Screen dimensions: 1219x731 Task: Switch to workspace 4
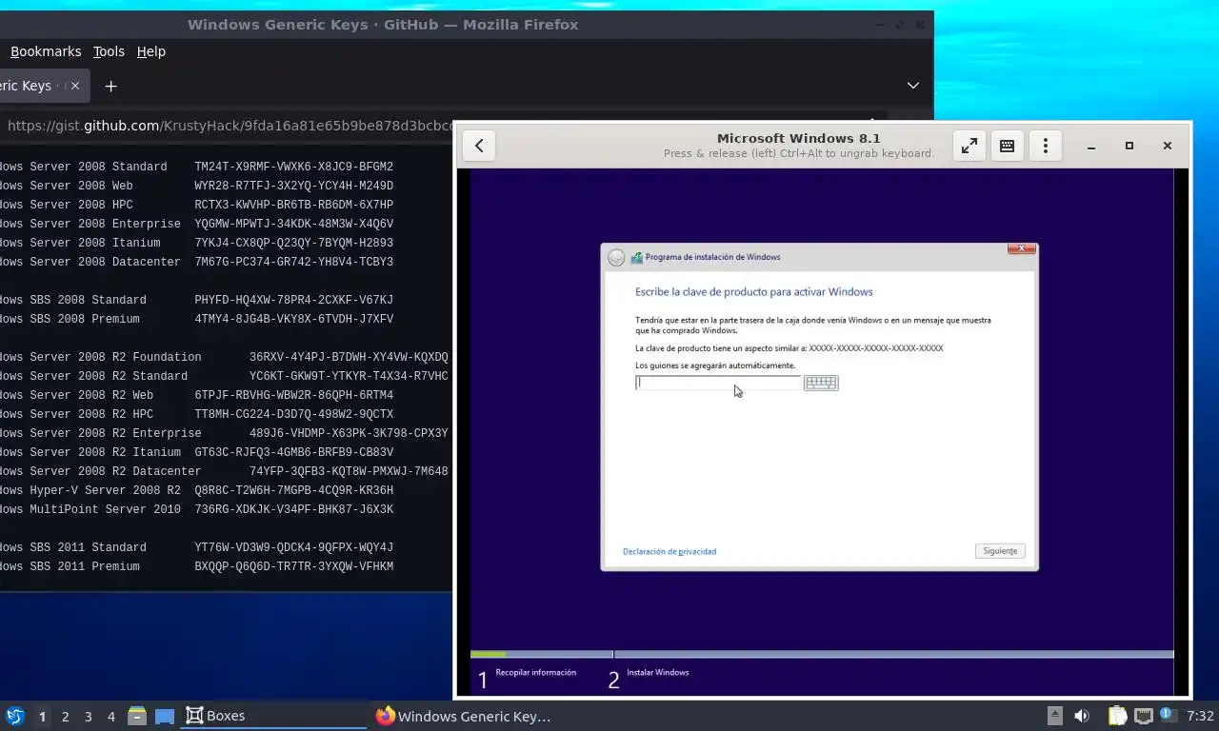[x=110, y=716]
